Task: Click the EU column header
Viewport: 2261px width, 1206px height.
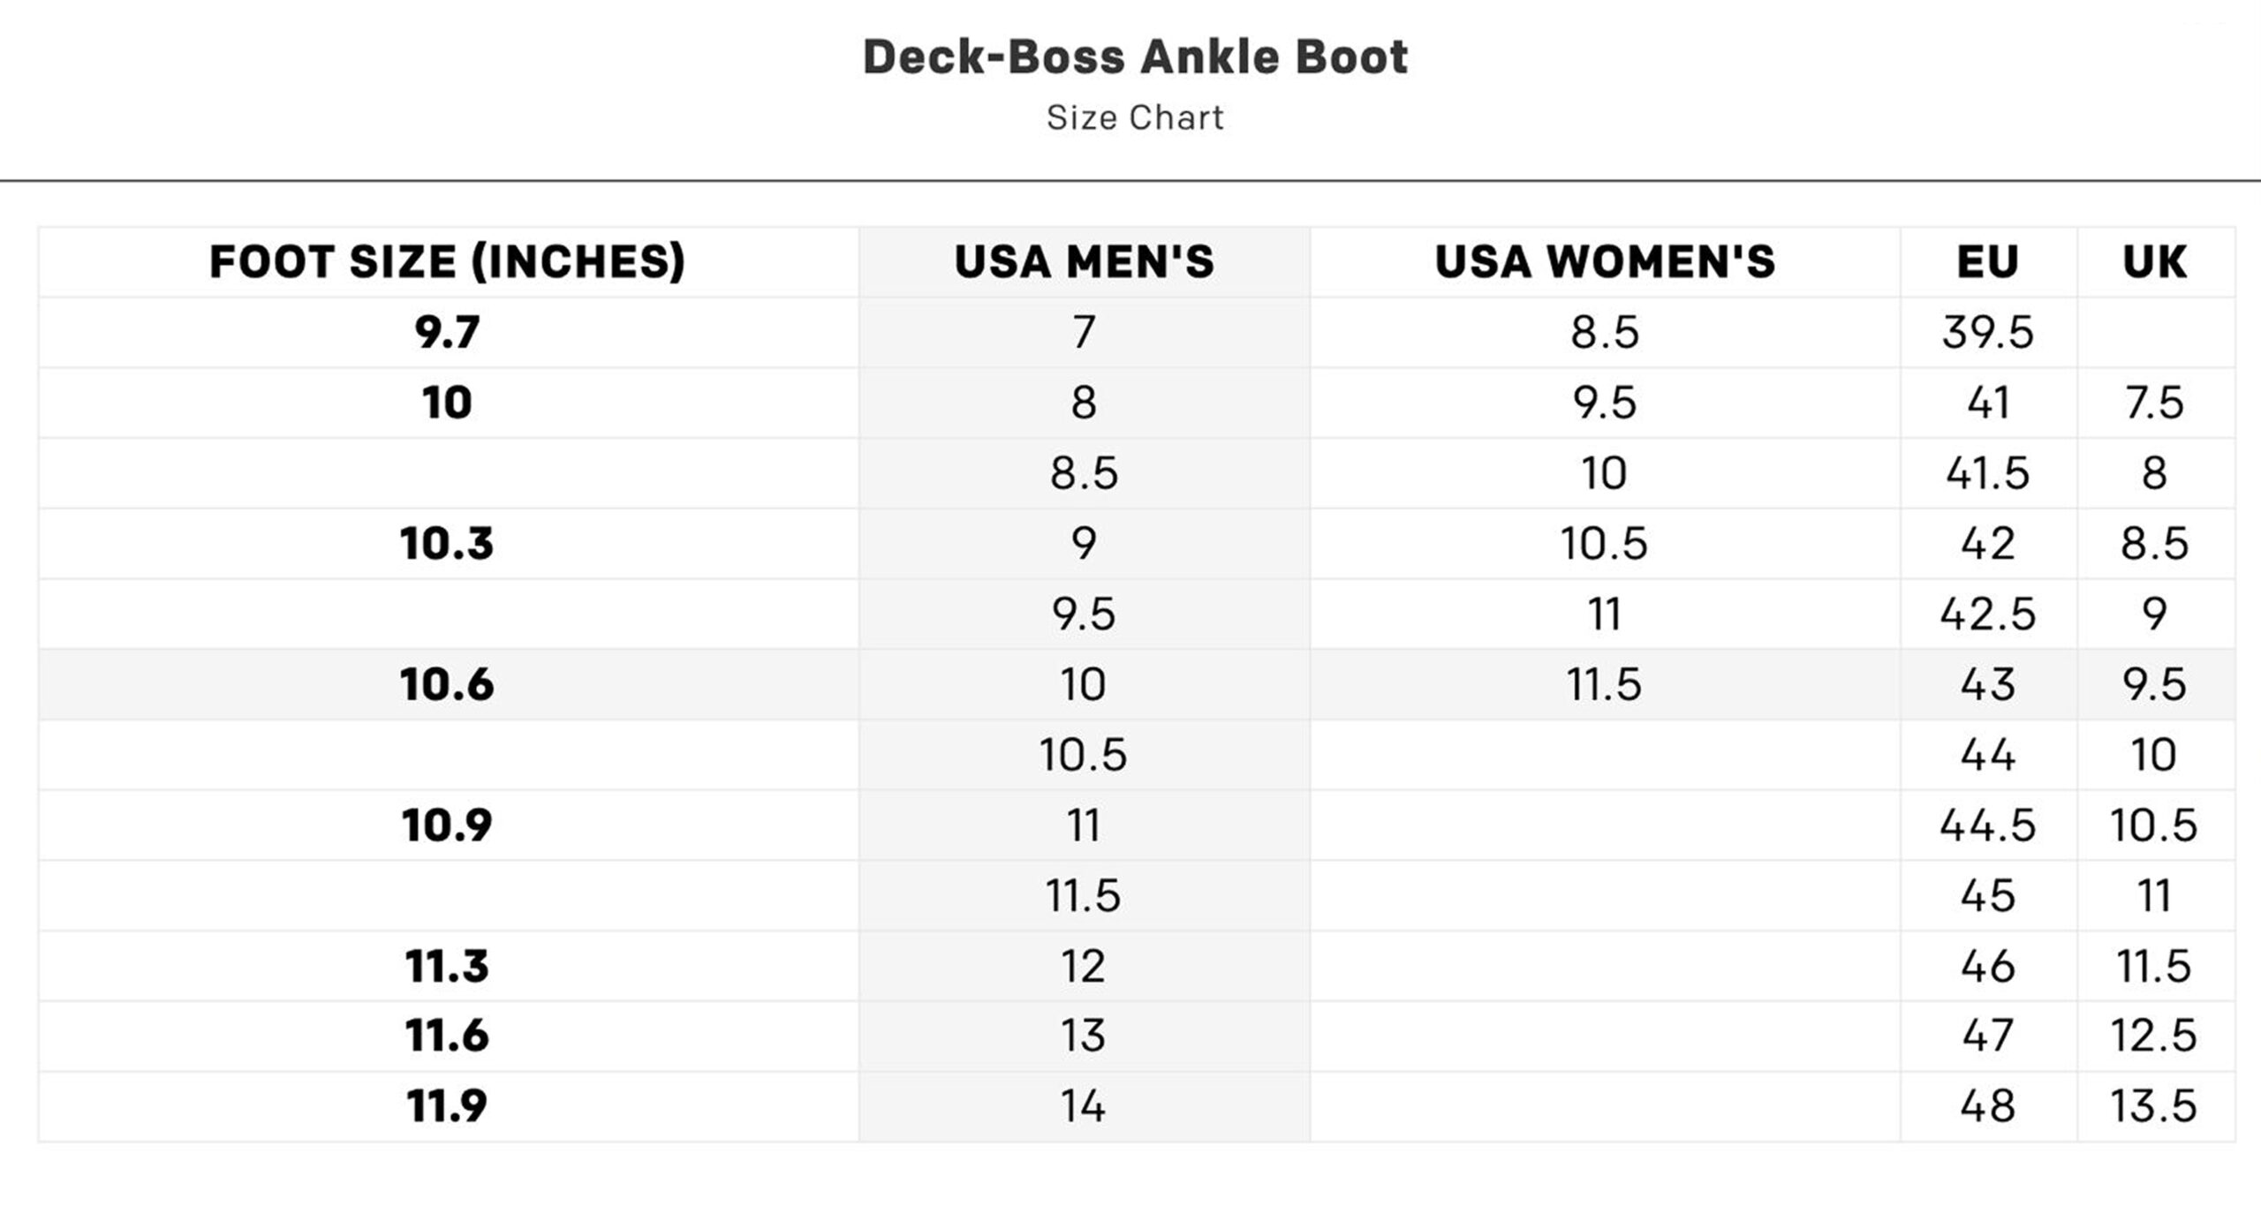Action: (x=1987, y=261)
